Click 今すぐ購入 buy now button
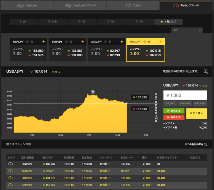 coord(196,113)
